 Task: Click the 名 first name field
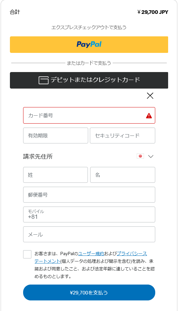click(123, 175)
